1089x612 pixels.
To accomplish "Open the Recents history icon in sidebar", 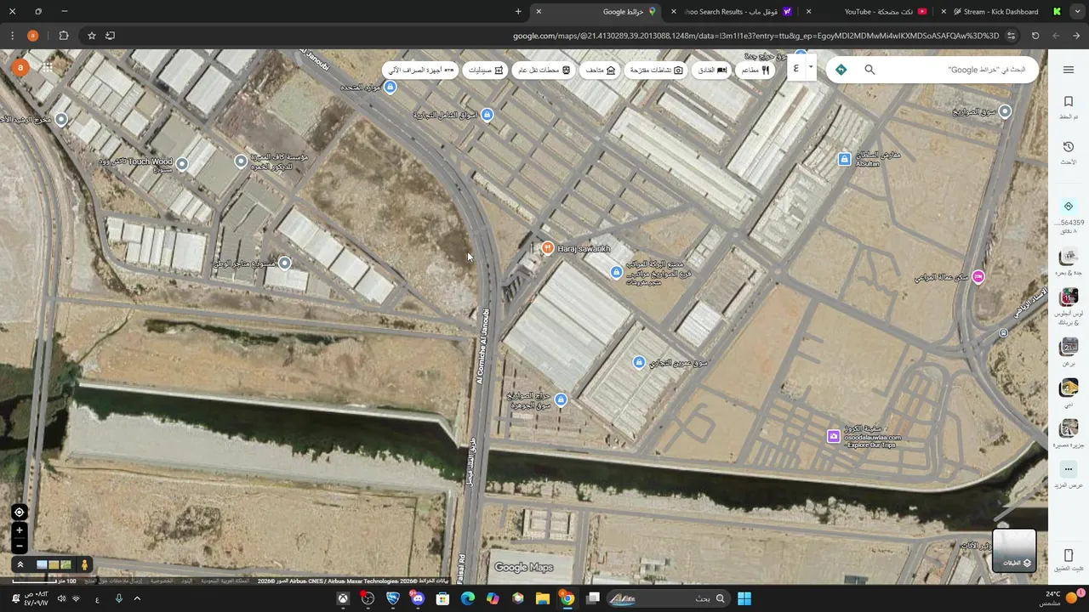I will (1069, 147).
